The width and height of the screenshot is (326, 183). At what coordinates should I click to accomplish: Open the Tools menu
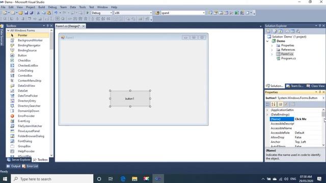point(83,7)
